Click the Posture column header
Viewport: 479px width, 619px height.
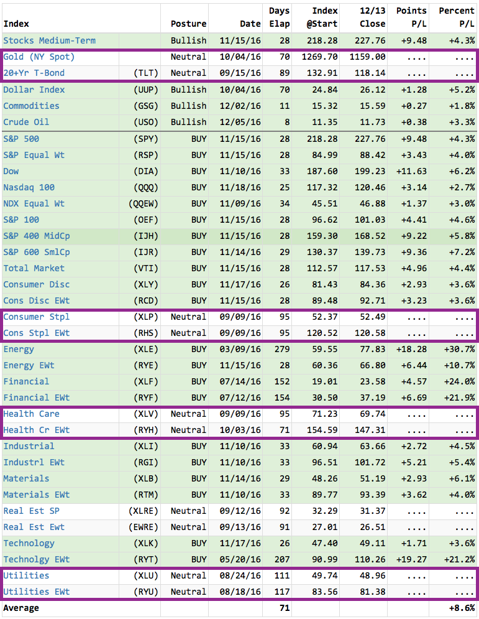coord(188,24)
